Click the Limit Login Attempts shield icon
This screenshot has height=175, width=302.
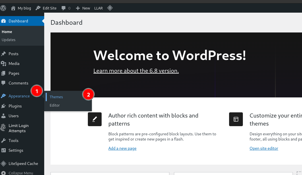click(5, 128)
